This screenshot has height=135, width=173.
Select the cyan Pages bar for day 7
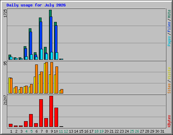tap(42, 54)
